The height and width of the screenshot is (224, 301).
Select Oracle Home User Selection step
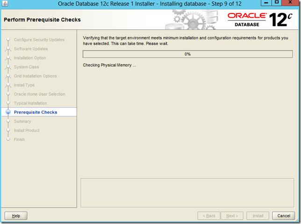(40, 94)
